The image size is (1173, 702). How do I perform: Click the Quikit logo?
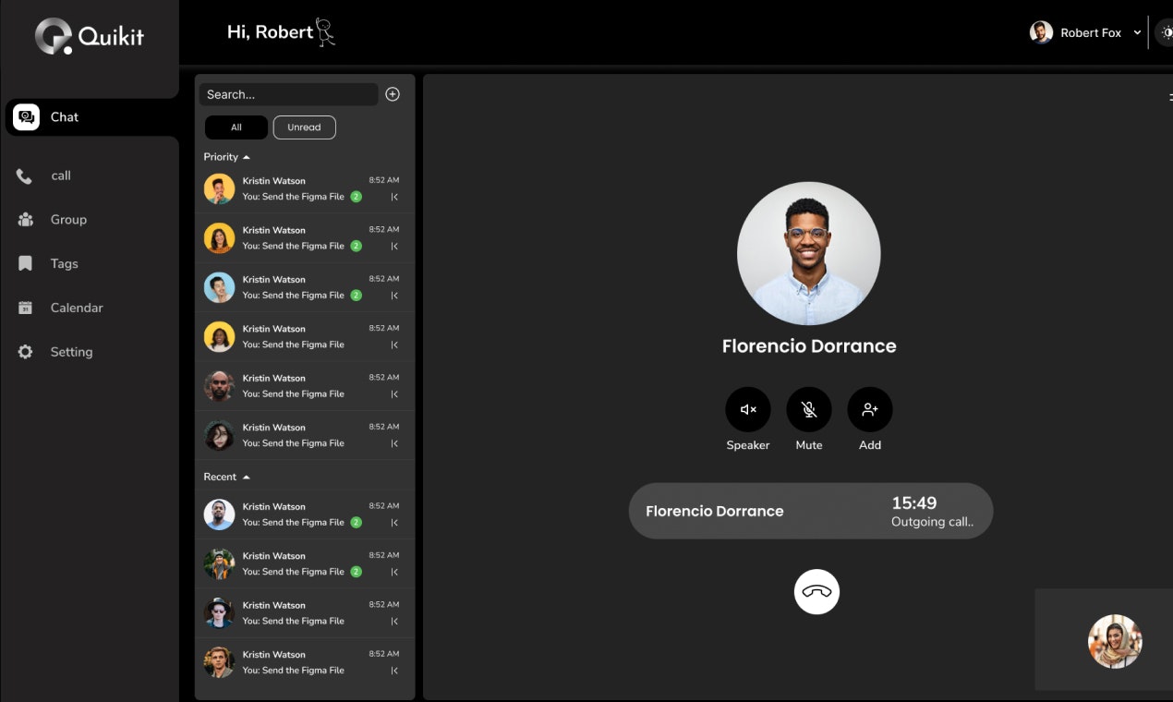[90, 36]
